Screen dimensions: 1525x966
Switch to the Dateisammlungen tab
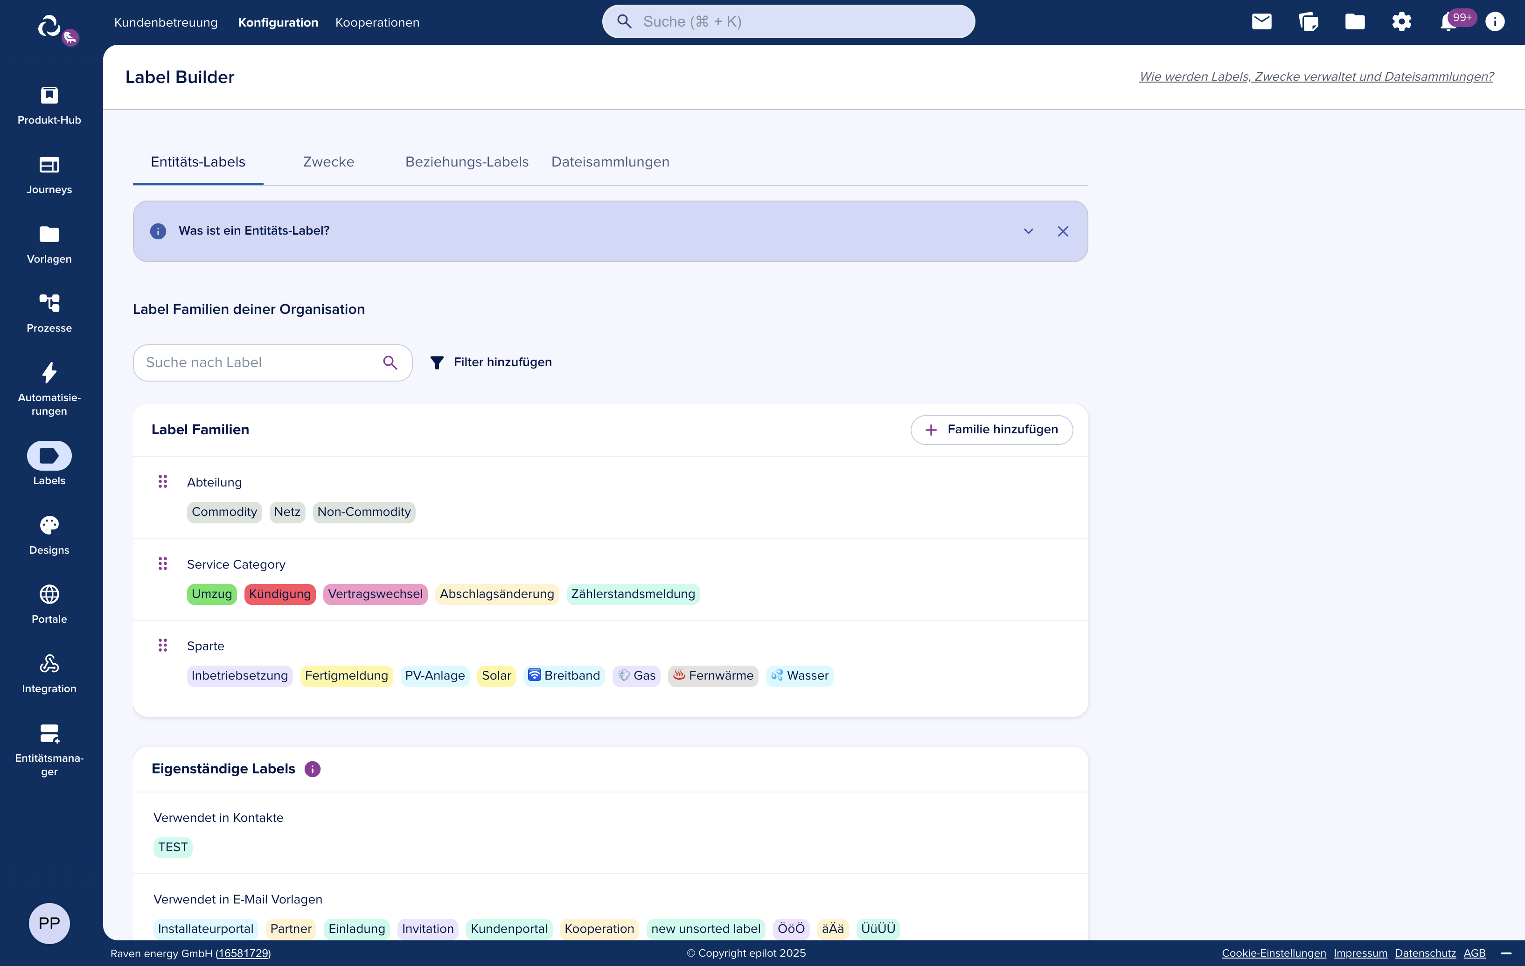point(610,161)
